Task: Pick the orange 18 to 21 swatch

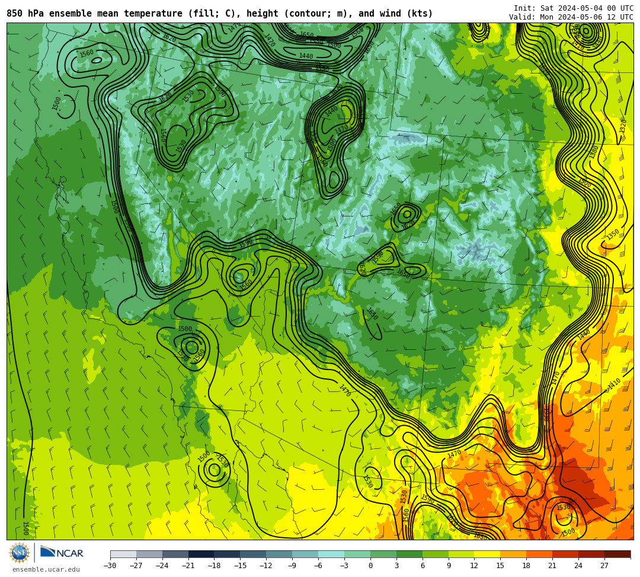Action: pyautogui.click(x=540, y=554)
